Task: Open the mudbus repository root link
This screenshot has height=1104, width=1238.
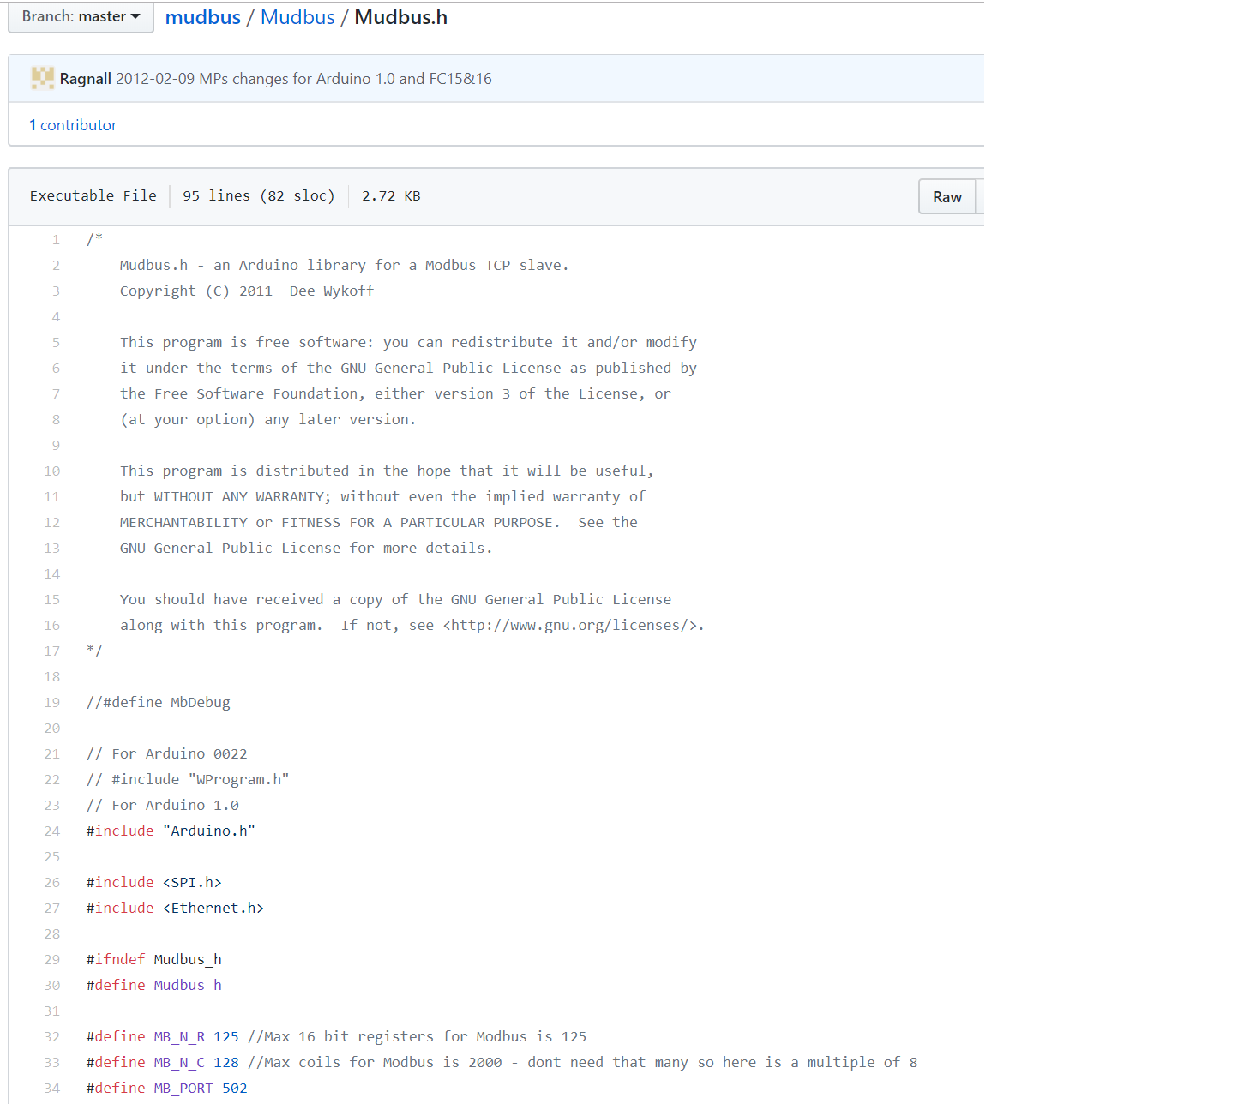Action: (x=203, y=17)
